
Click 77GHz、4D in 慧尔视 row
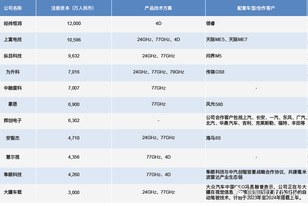point(158,157)
